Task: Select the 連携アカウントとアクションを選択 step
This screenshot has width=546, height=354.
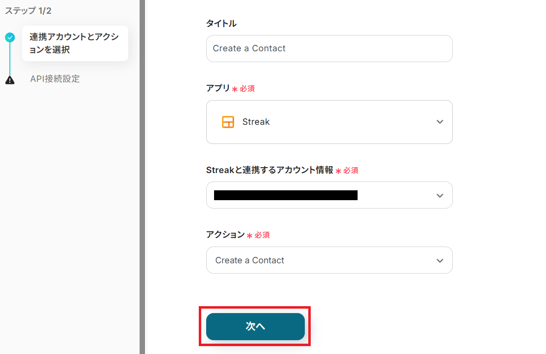Action: click(x=74, y=43)
